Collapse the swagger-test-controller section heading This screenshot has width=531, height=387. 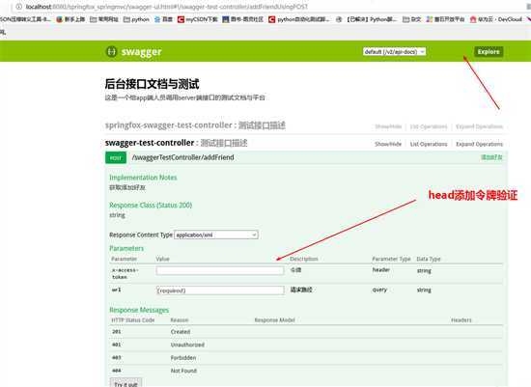pos(176,143)
